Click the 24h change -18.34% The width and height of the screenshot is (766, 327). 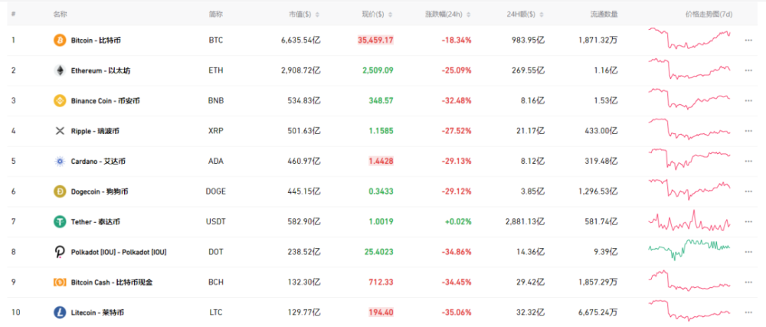tap(457, 41)
